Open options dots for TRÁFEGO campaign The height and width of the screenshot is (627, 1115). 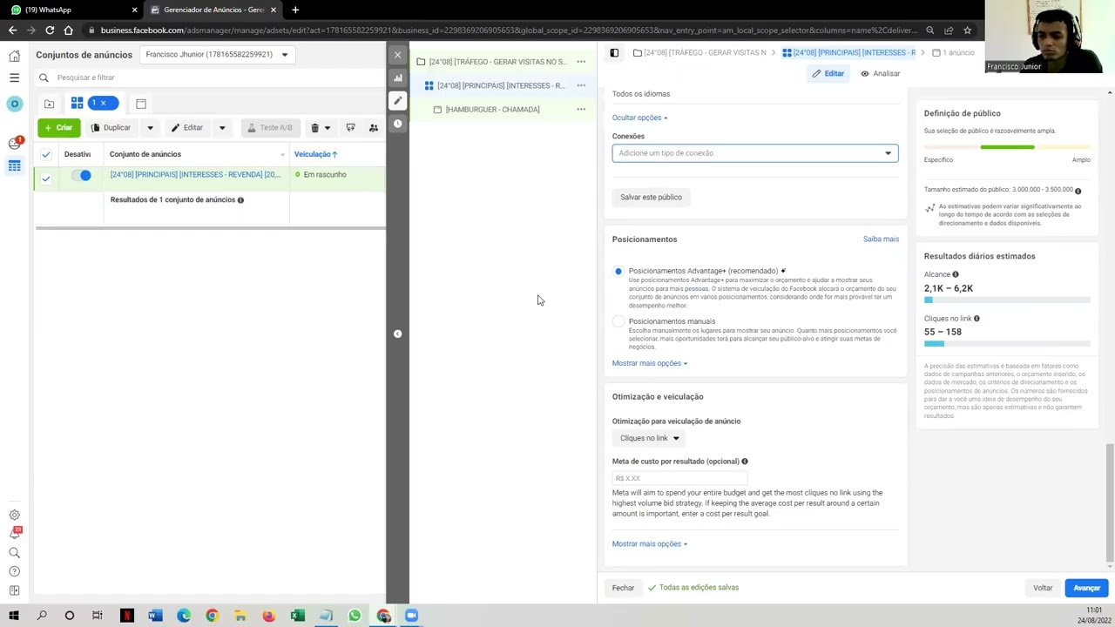point(581,62)
